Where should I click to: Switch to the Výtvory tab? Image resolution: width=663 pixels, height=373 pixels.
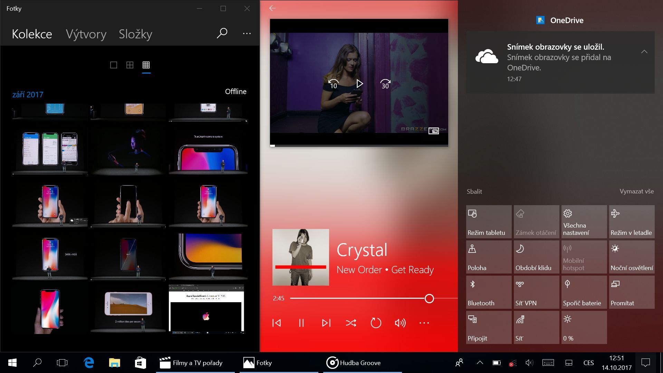(x=86, y=34)
